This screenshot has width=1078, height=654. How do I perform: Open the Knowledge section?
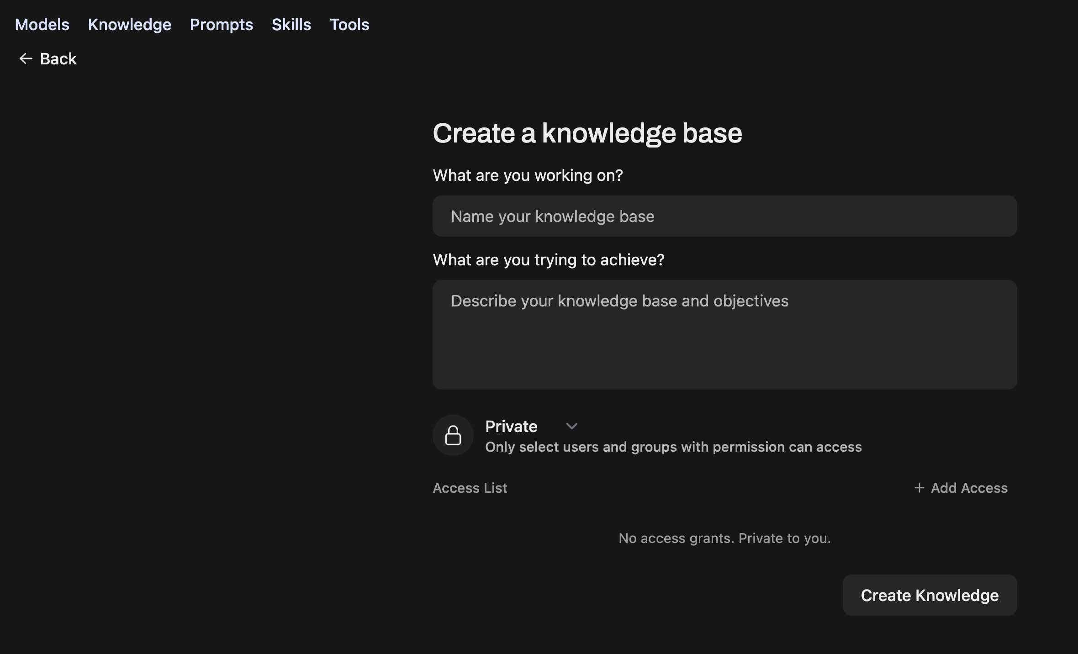[130, 24]
